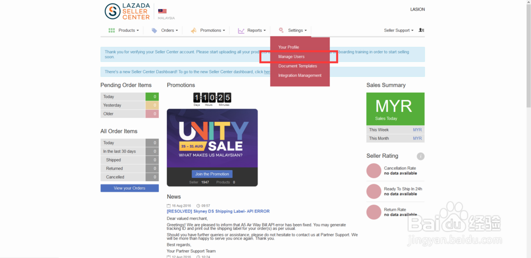Click the Join the Promotion button

(x=212, y=174)
